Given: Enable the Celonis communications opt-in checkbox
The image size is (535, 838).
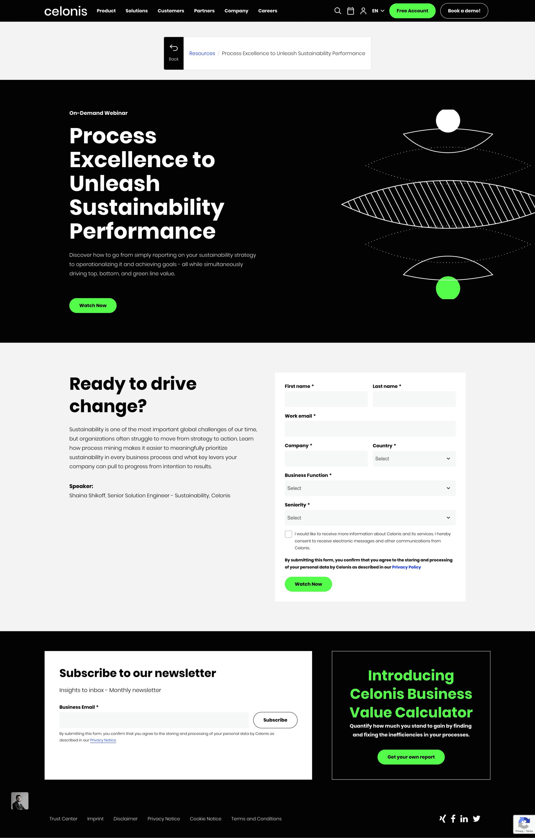Looking at the screenshot, I should point(288,534).
